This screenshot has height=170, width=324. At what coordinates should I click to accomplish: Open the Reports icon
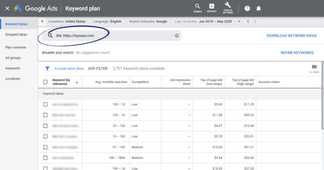coord(211,8)
